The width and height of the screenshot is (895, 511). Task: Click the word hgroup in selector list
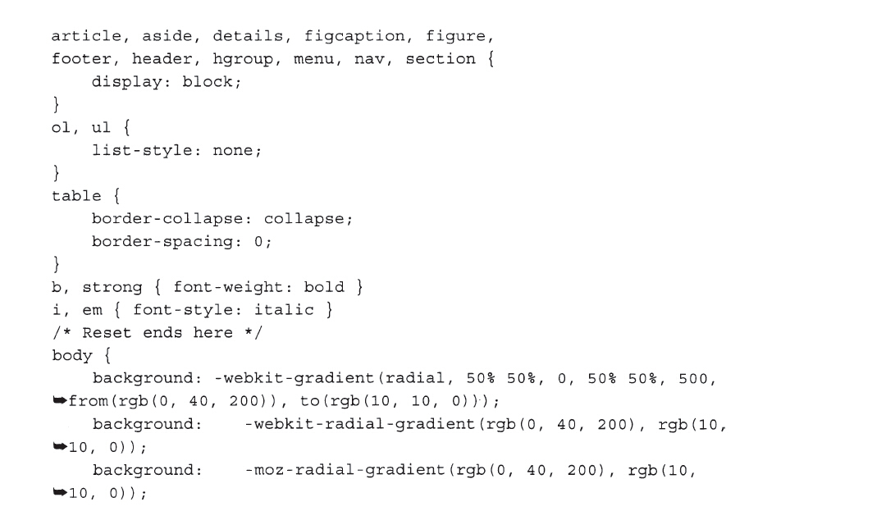(243, 59)
